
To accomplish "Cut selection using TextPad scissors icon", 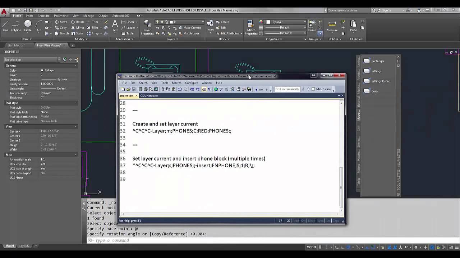I will (x=163, y=89).
